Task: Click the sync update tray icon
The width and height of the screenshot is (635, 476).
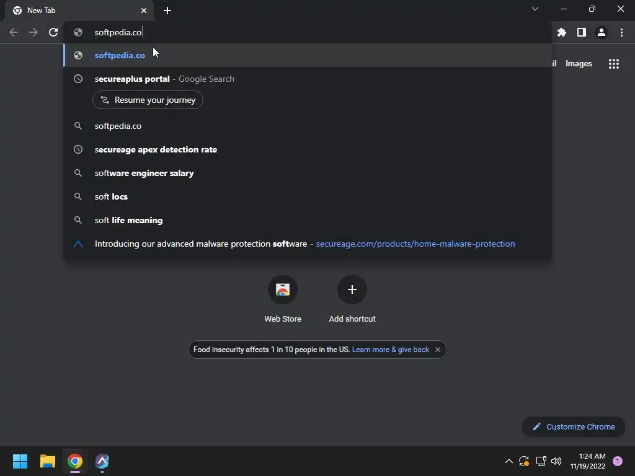Action: point(524,461)
